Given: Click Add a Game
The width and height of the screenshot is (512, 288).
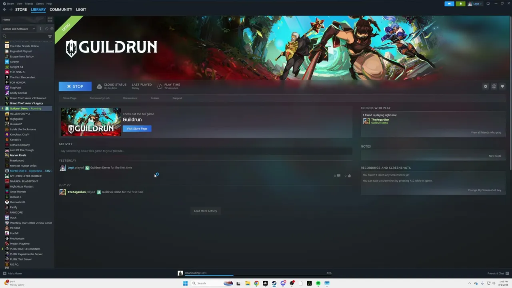Looking at the screenshot, I should 12,274.
